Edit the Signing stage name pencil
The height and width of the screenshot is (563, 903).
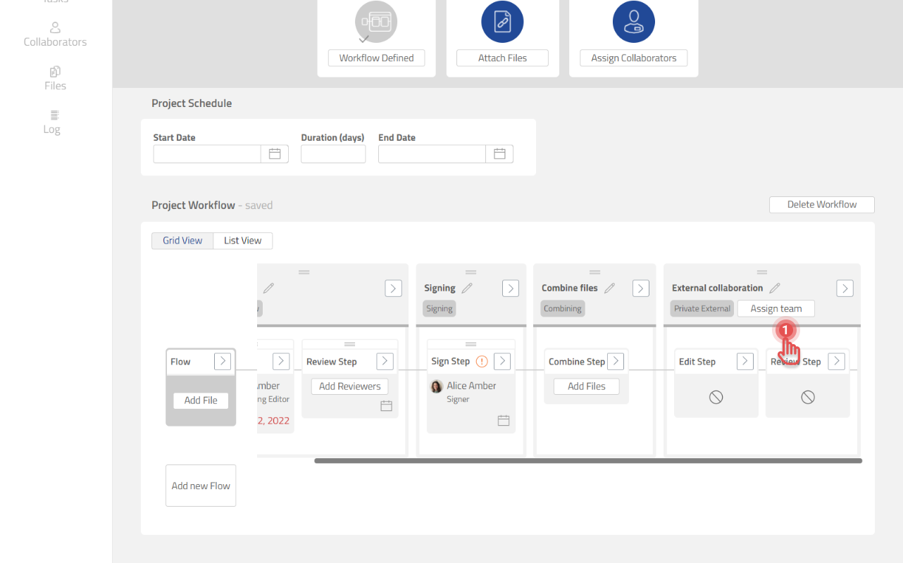(467, 288)
